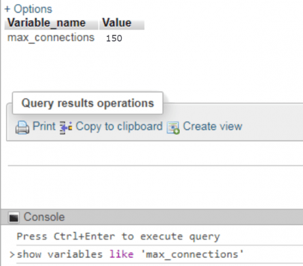
Task: Click the Ctrl+Enter execute query hint
Action: pyautogui.click(x=118, y=236)
